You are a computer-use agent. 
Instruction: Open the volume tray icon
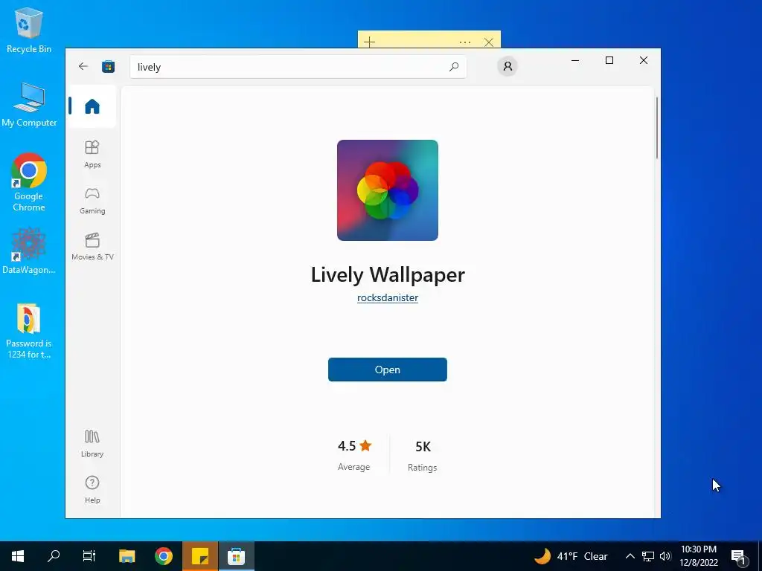[665, 556]
